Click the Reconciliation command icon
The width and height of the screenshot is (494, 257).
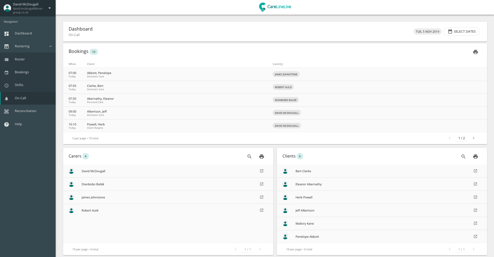coord(7,111)
